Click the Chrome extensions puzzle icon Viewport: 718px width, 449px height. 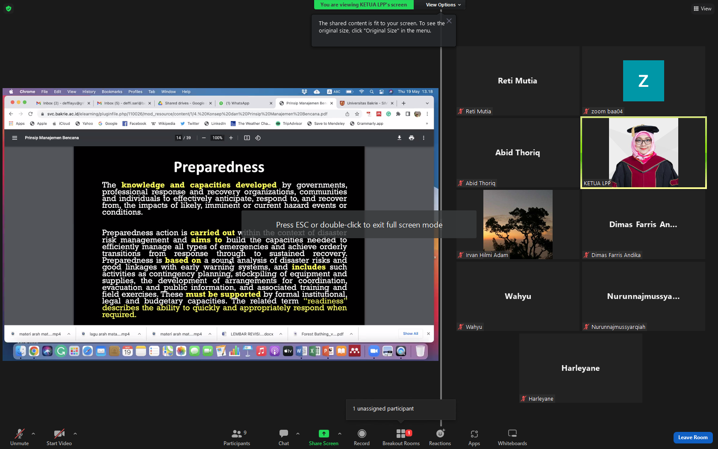pos(398,114)
